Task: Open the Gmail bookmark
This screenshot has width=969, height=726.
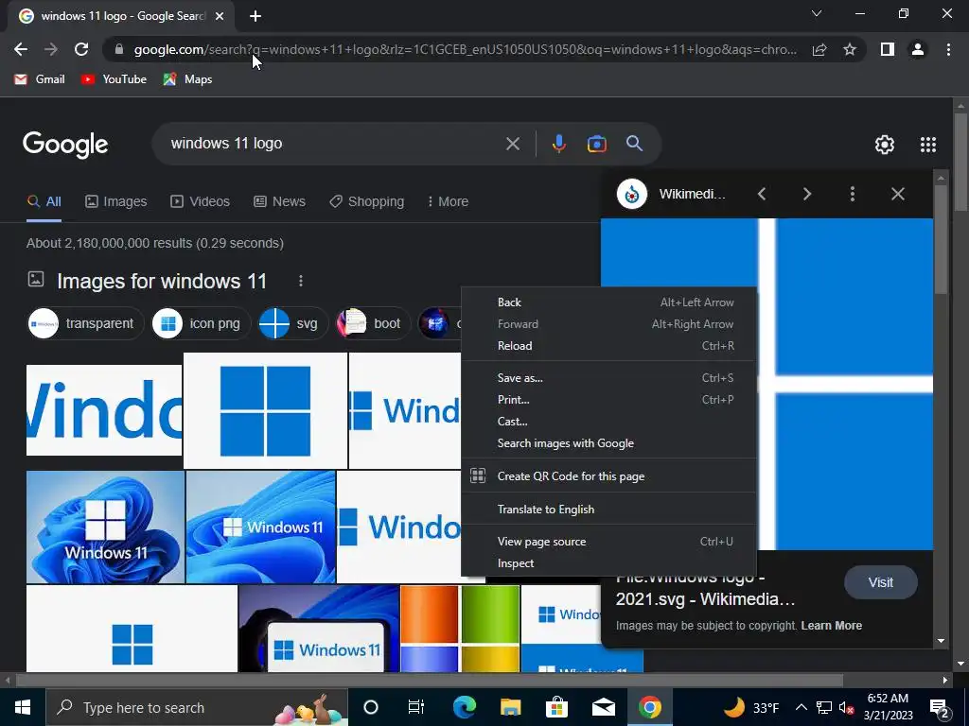Action: tap(40, 79)
